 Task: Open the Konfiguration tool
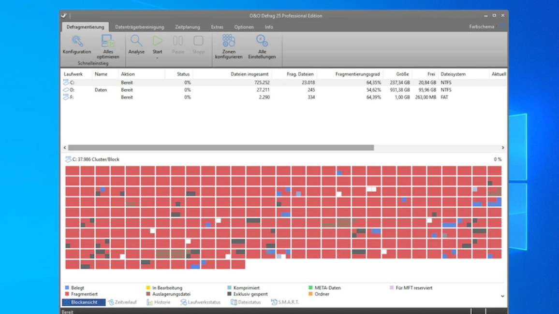(x=77, y=44)
